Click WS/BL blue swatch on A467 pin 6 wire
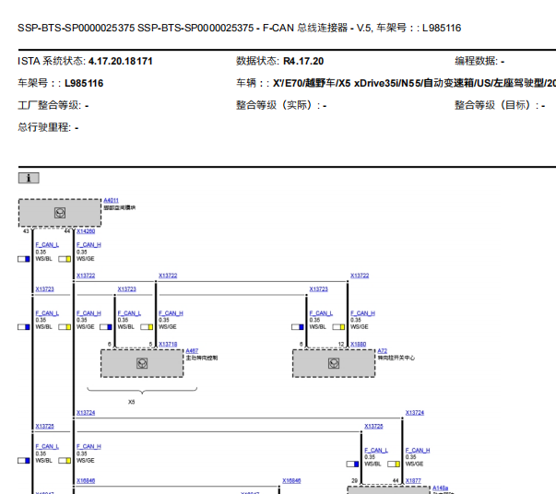The width and height of the screenshot is (556, 494). 106,327
